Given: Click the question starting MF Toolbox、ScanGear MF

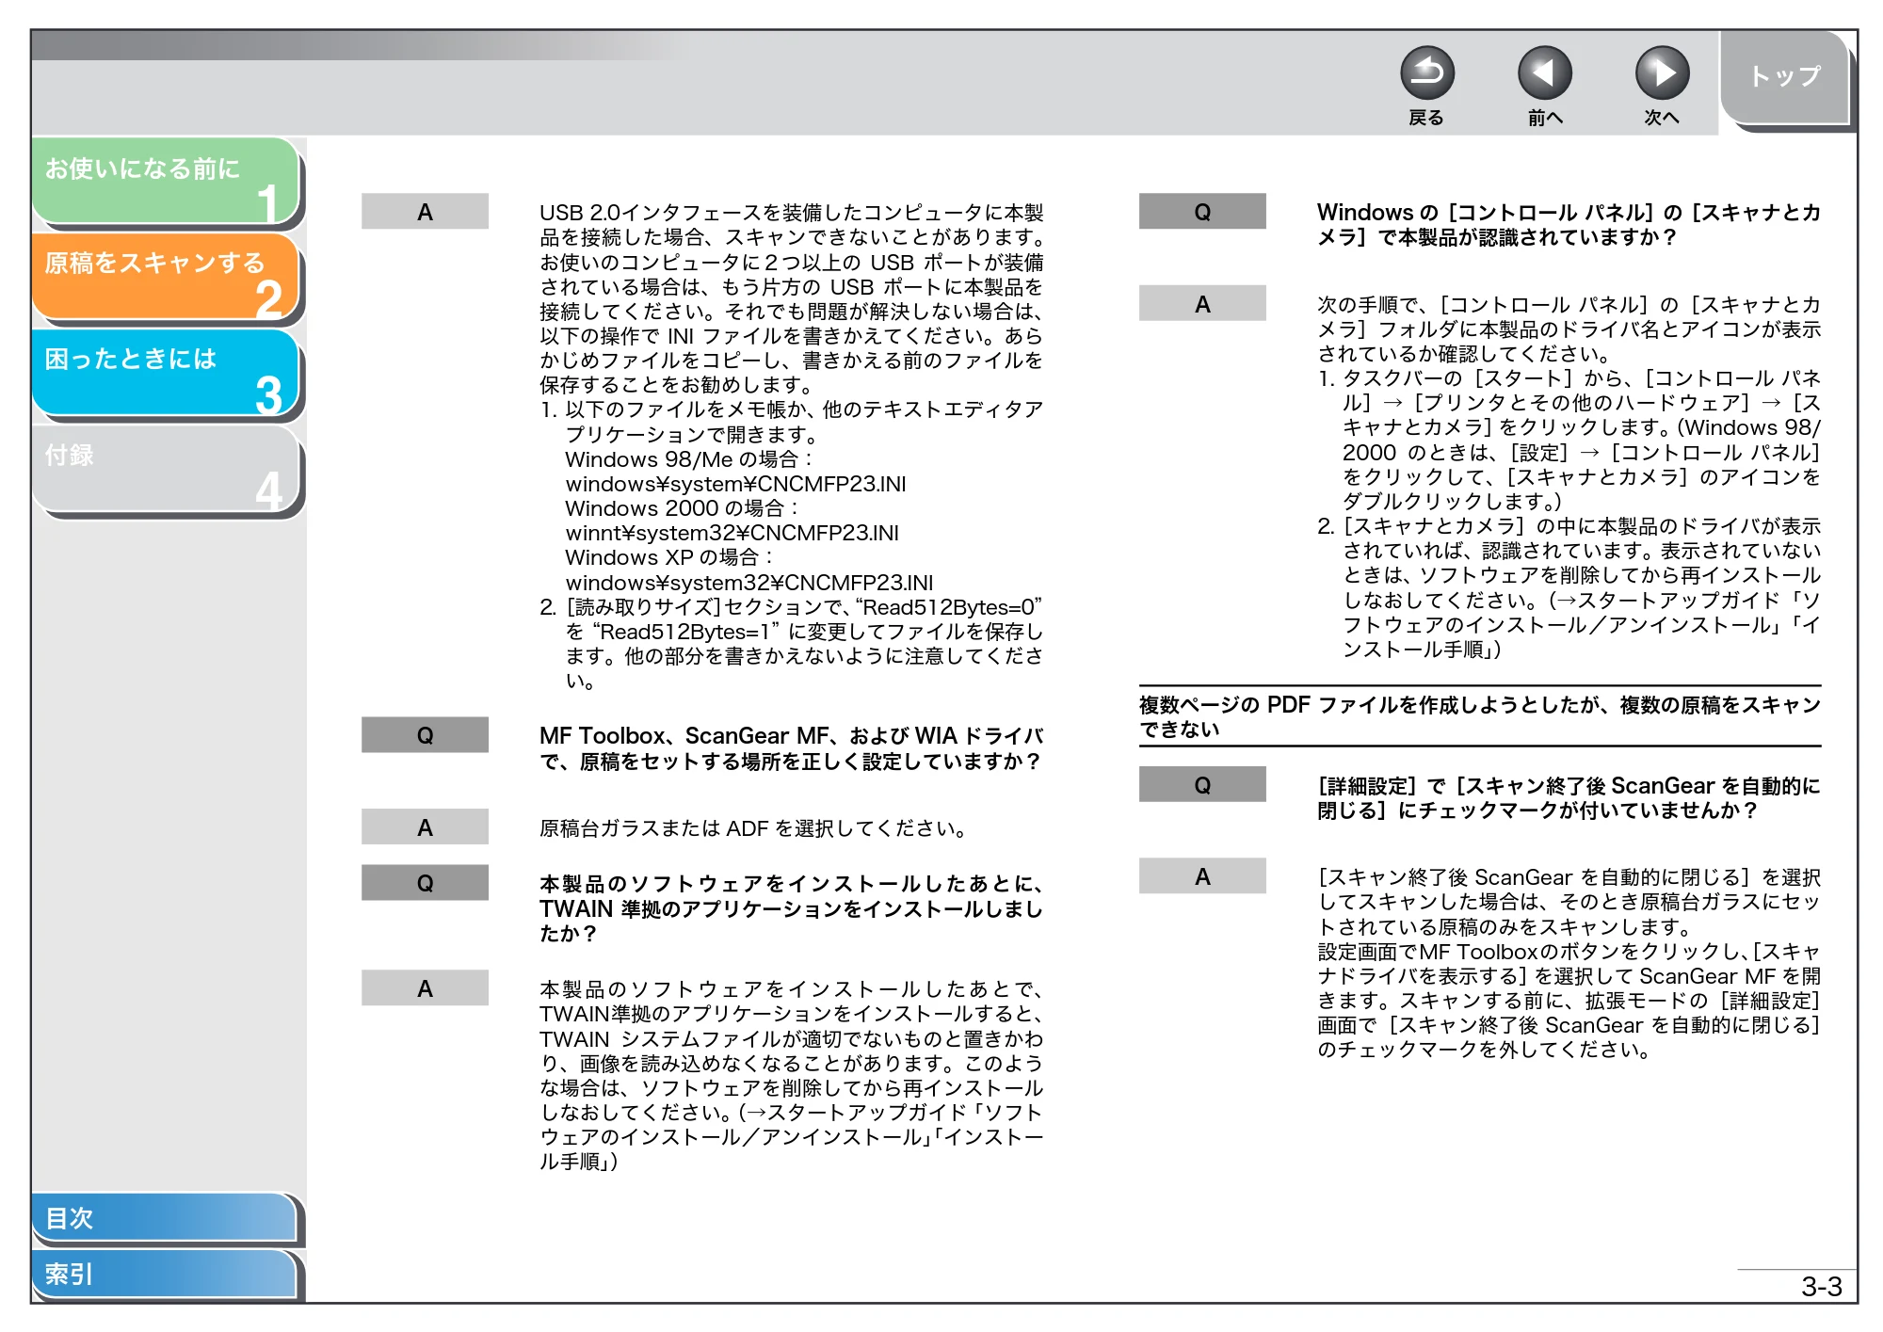Looking at the screenshot, I should 791,748.
